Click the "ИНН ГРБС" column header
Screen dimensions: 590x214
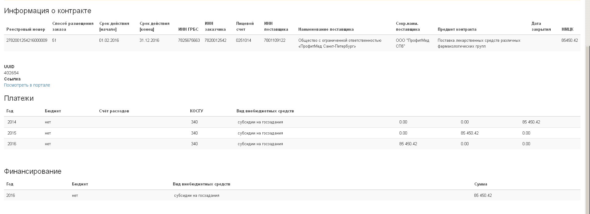pyautogui.click(x=188, y=29)
